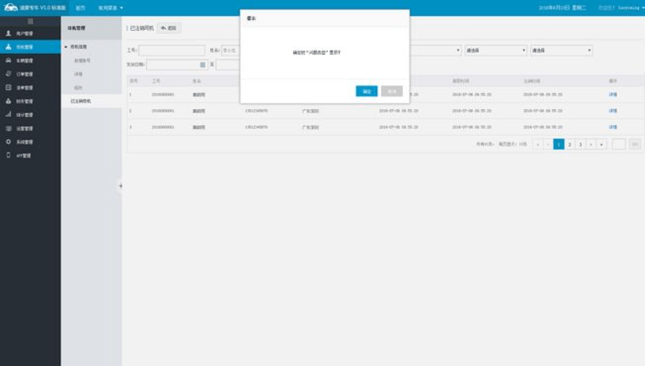
Task: Click the highlighted driver management sidebar icon
Action: pos(8,47)
